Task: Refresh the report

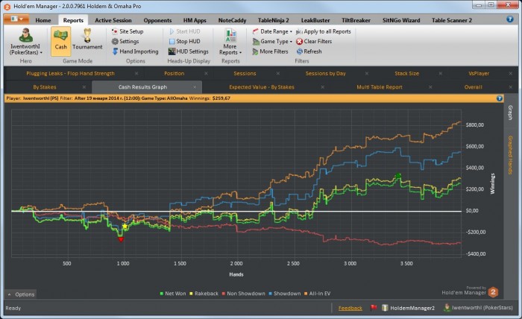Action: (x=312, y=51)
